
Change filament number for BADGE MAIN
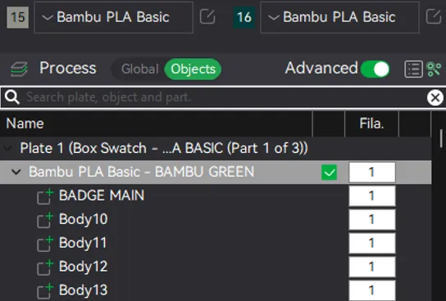(x=372, y=195)
